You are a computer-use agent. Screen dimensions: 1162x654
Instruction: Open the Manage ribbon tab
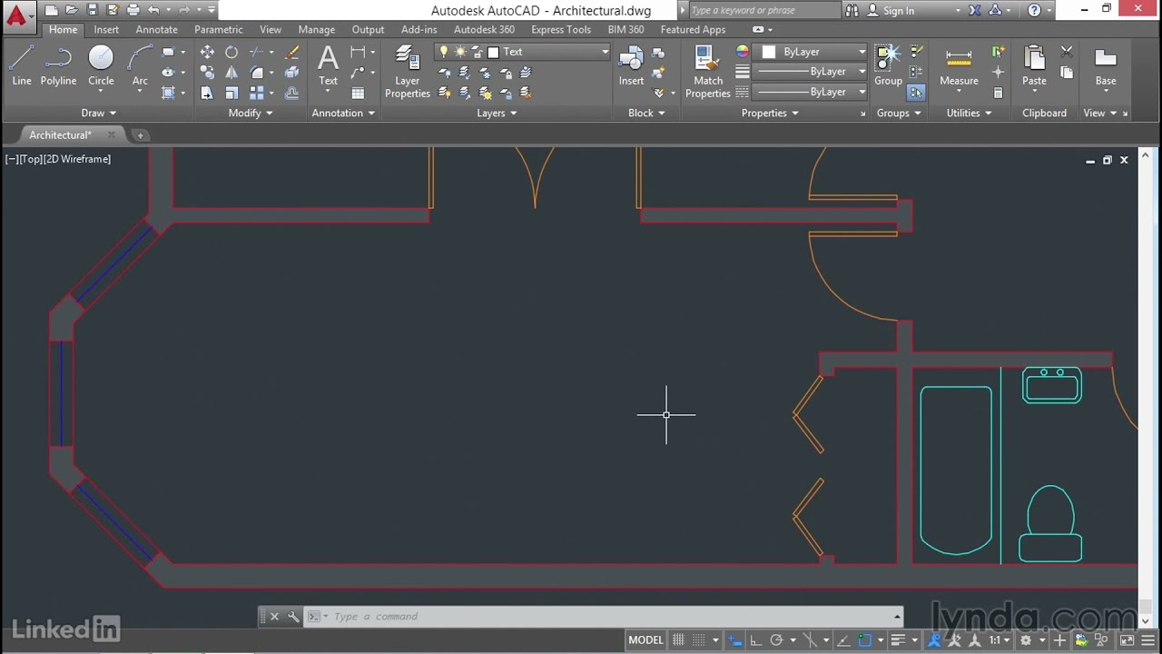tap(316, 30)
